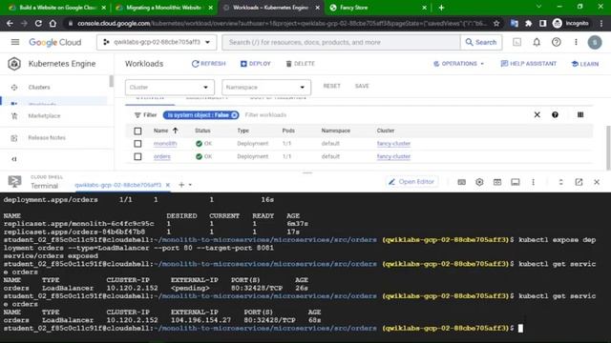Open Clusters in the sidebar
611x343 pixels.
39,87
